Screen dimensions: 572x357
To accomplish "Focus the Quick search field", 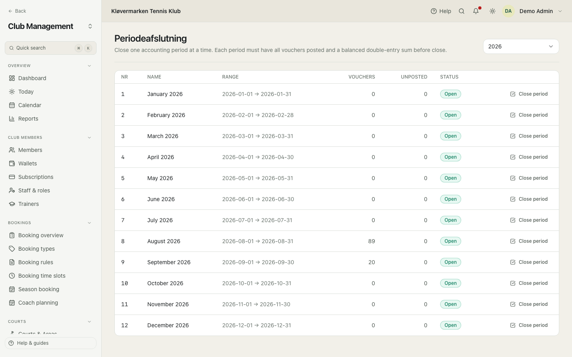I will pyautogui.click(x=50, y=48).
